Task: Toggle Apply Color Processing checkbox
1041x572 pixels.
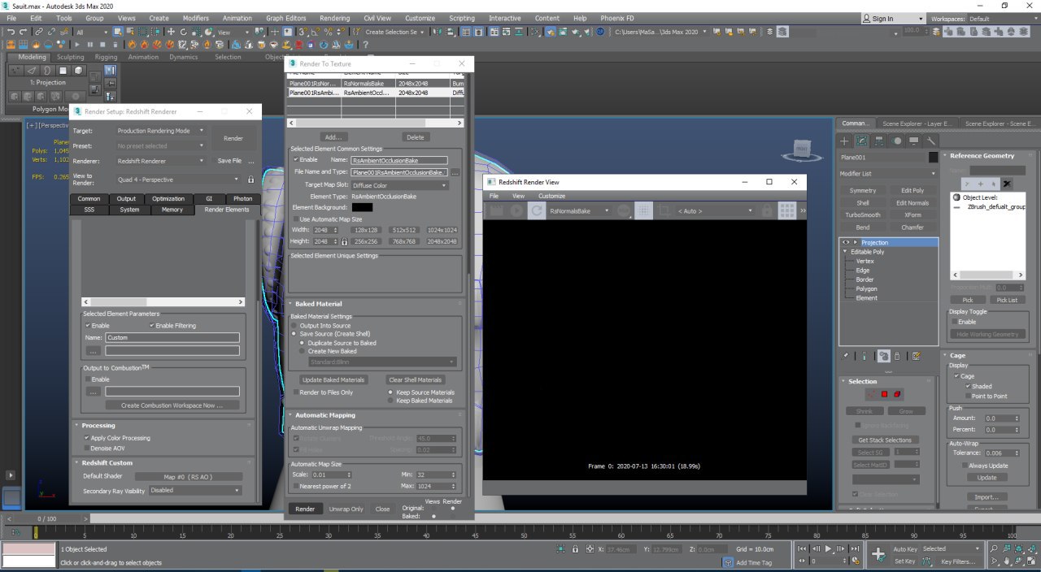Action: (x=87, y=438)
